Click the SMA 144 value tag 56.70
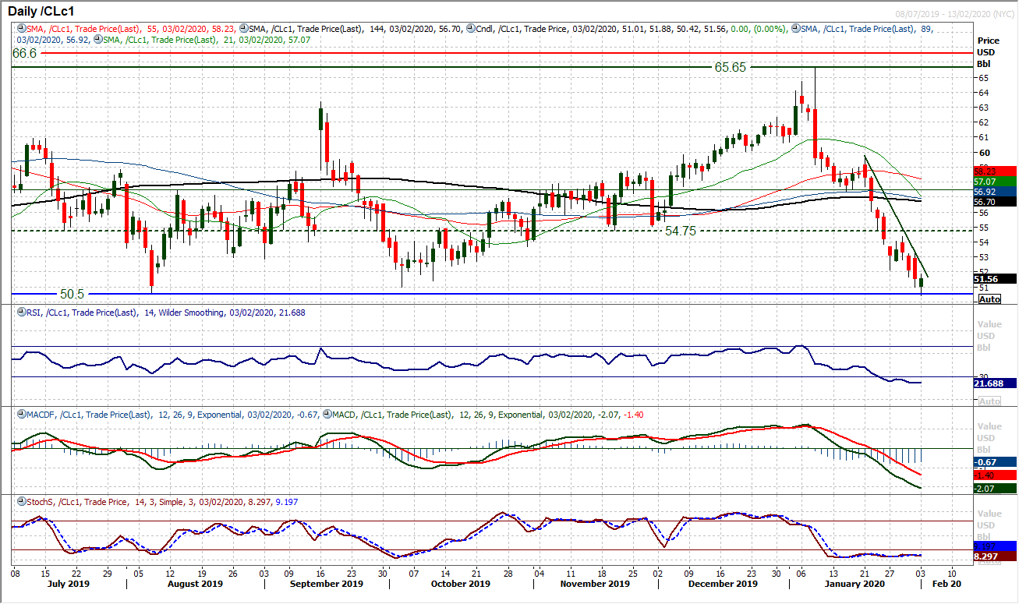 coord(995,201)
